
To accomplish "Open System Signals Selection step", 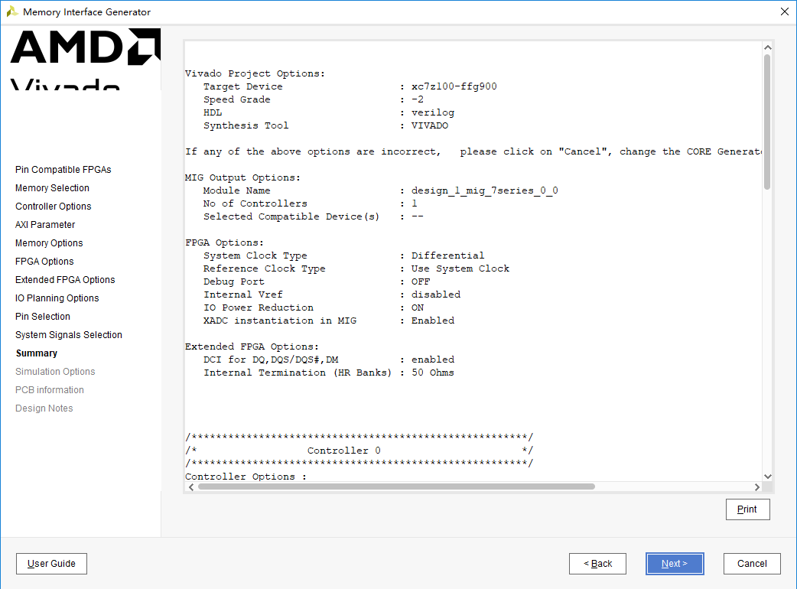I will pos(69,334).
